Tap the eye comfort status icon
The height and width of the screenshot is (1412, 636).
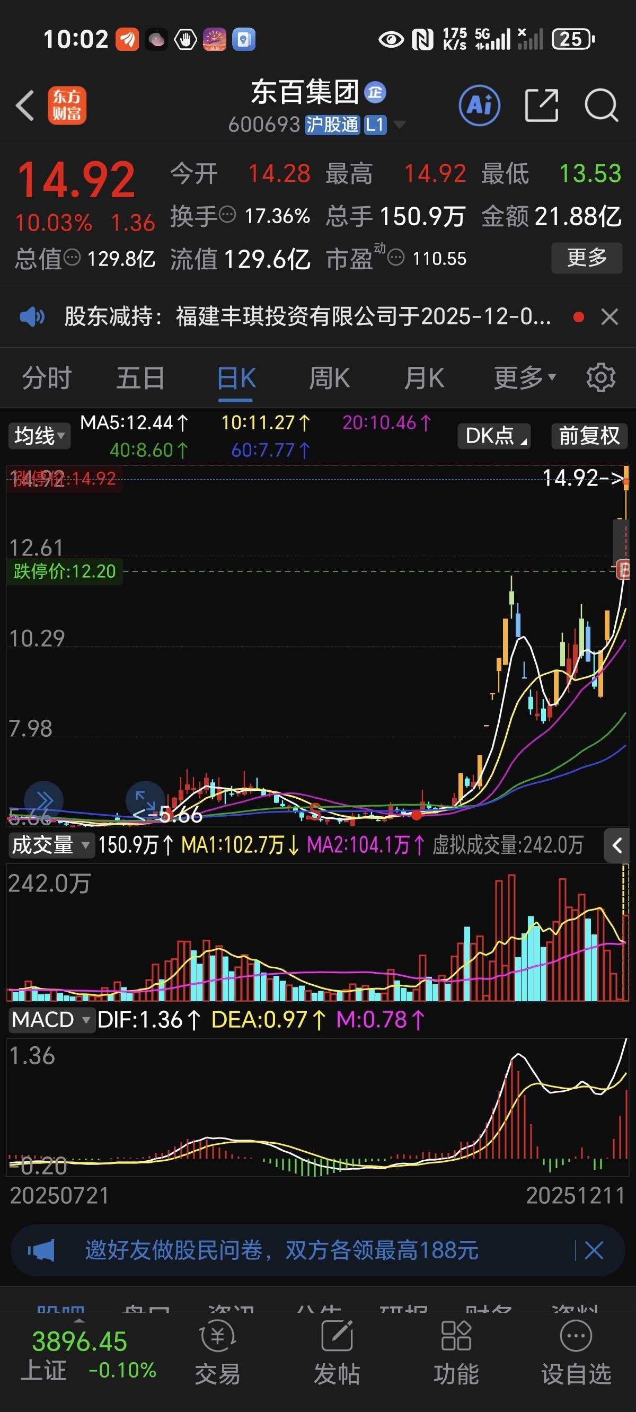click(391, 39)
